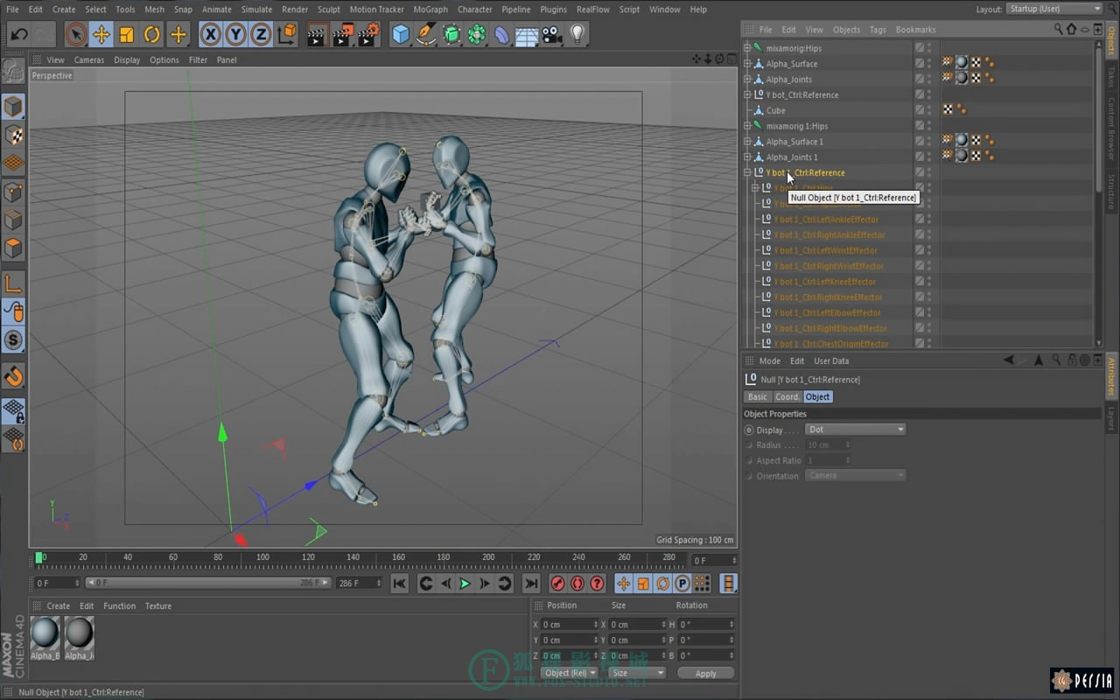Open the MoGraph menu
The width and height of the screenshot is (1120, 700).
pos(430,10)
